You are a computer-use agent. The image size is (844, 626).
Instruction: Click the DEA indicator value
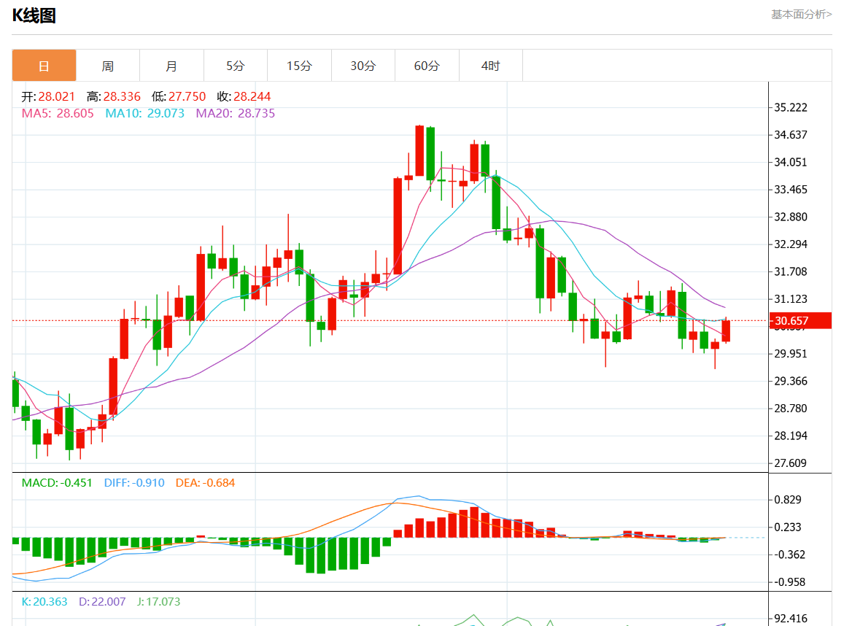pyautogui.click(x=205, y=482)
